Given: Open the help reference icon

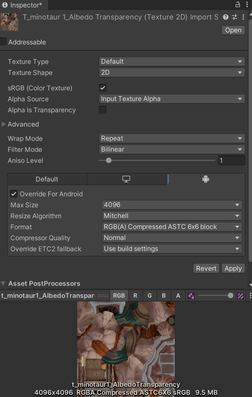Looking at the screenshot, I should [226, 17].
